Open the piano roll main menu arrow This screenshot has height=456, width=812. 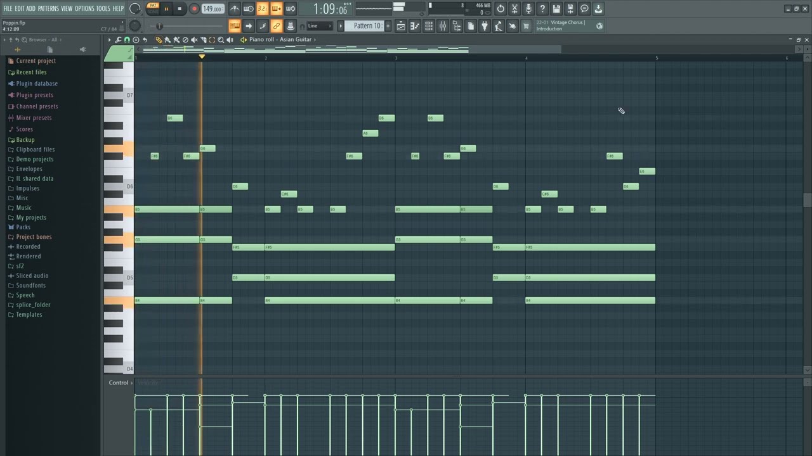pos(109,39)
